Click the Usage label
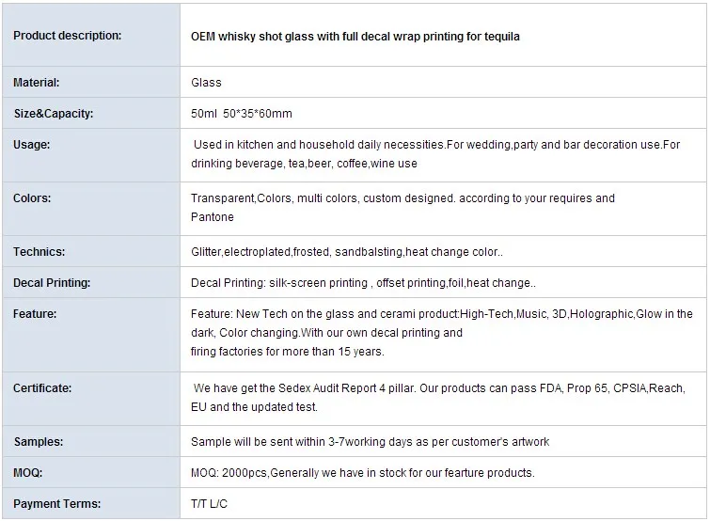This screenshot has width=710, height=521. pyautogui.click(x=32, y=145)
